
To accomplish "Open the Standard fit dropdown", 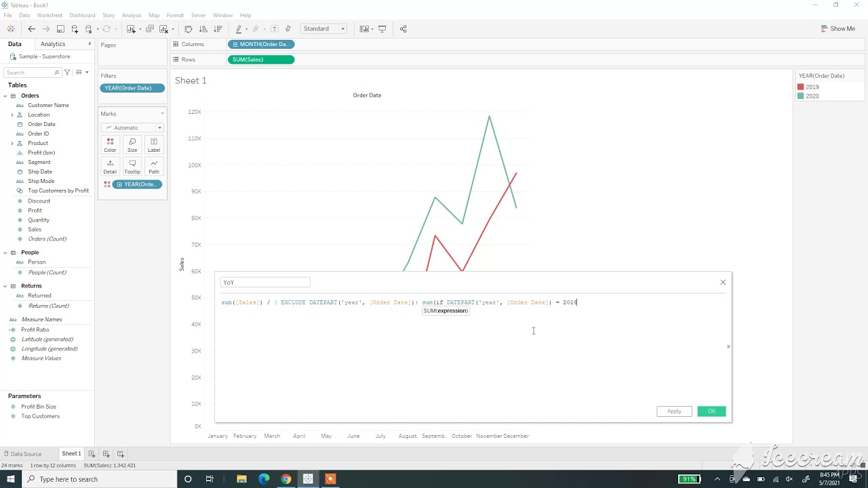I will [x=324, y=29].
